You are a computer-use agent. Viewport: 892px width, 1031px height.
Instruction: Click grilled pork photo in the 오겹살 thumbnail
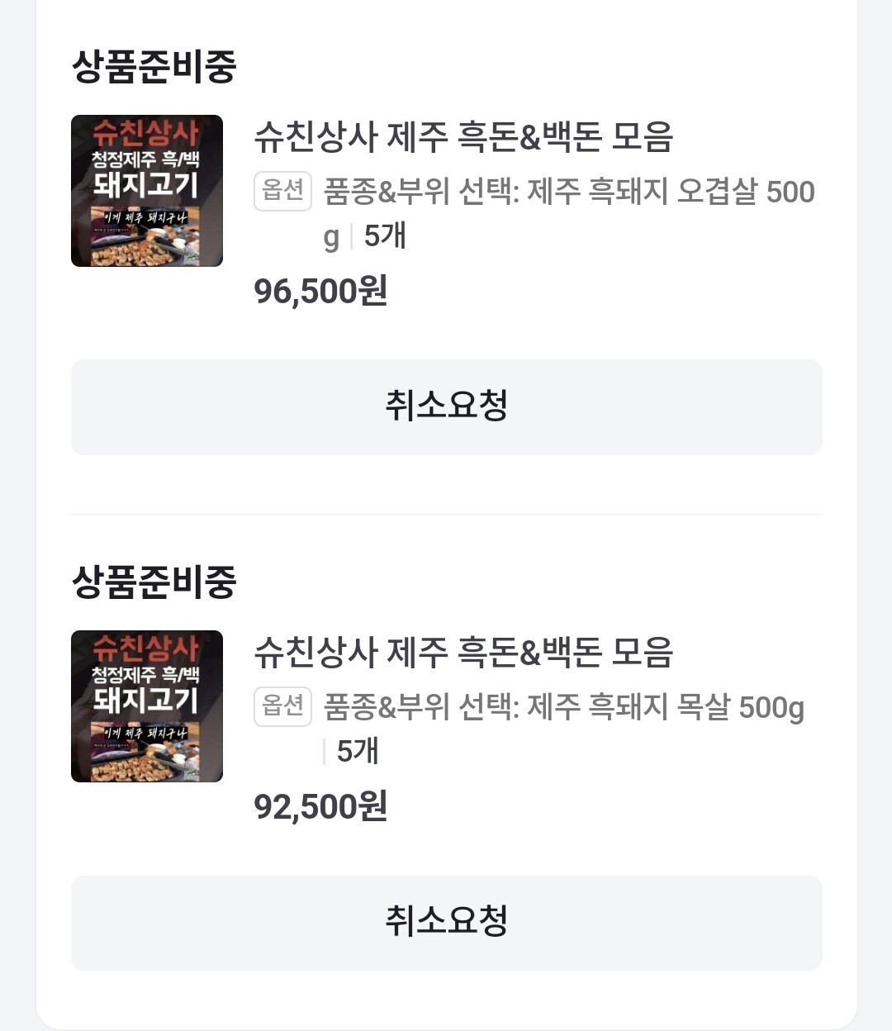(x=147, y=247)
